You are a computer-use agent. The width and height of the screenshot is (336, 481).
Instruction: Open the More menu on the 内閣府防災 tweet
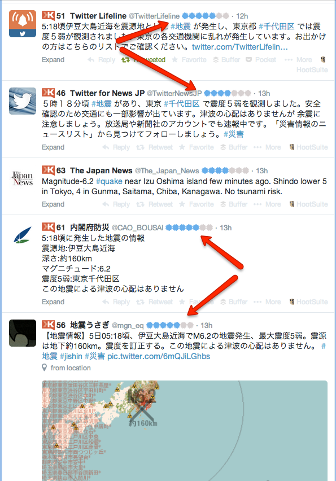pyautogui.click(x=267, y=302)
